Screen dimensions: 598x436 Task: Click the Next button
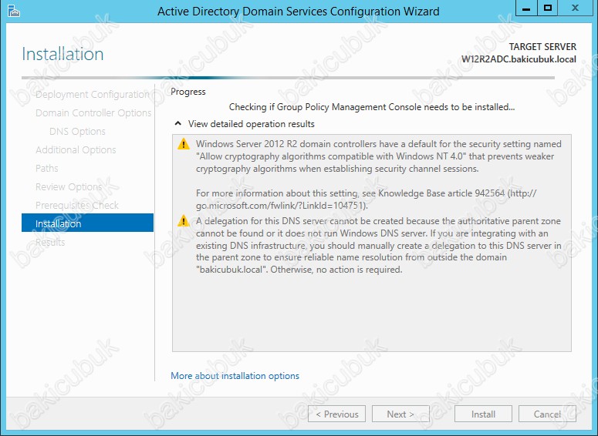coord(400,414)
